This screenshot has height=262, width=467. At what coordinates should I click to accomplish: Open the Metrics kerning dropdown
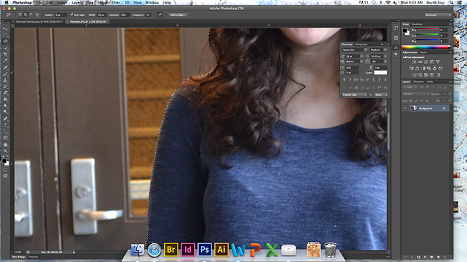[362, 61]
